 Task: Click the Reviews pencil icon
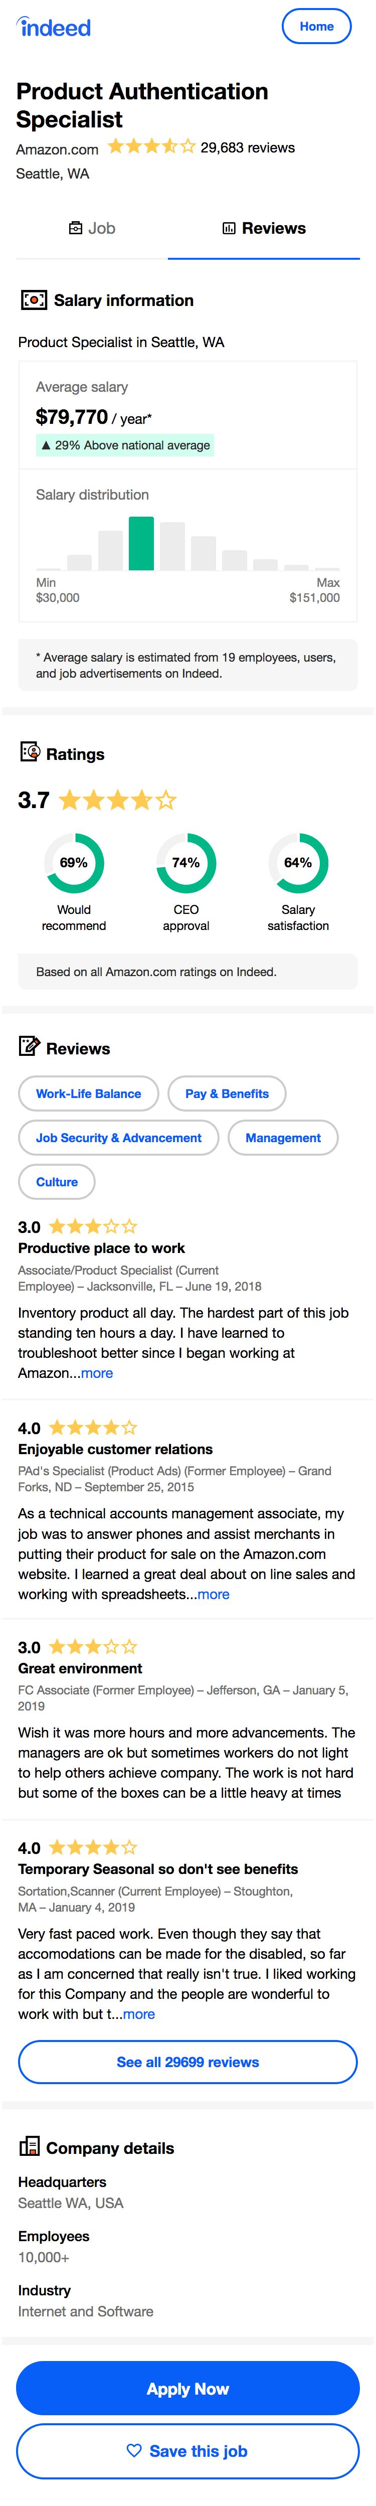29,1048
